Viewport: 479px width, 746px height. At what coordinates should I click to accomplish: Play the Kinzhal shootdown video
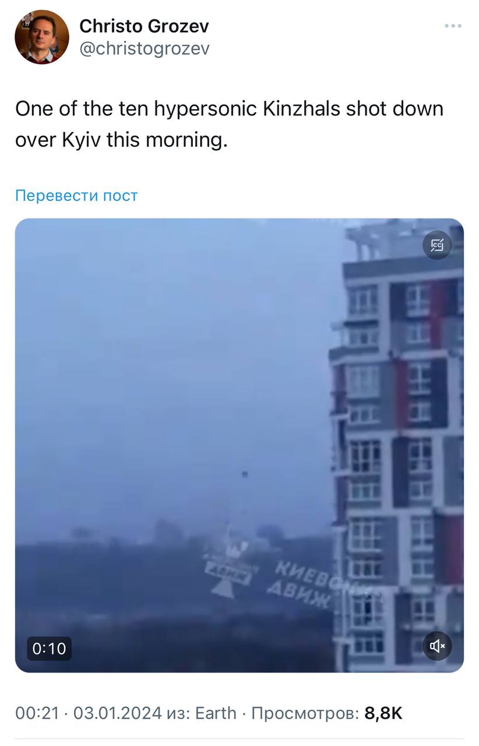coord(239,445)
